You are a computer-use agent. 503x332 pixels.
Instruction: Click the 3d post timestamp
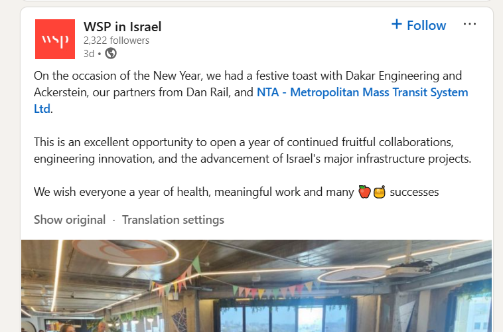click(x=88, y=54)
